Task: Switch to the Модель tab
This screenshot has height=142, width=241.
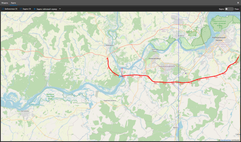Action: pyautogui.click(x=4, y=3)
